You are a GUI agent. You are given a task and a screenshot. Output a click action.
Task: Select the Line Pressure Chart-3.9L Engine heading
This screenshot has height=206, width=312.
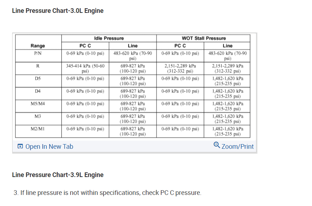tap(58, 175)
